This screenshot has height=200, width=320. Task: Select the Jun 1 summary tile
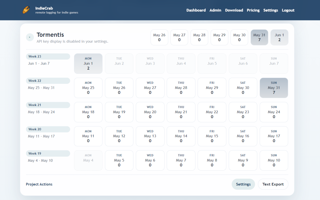point(279,37)
